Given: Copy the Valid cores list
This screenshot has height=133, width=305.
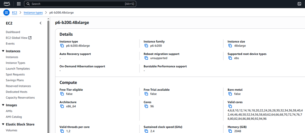Looking at the screenshot, I should [230, 106].
